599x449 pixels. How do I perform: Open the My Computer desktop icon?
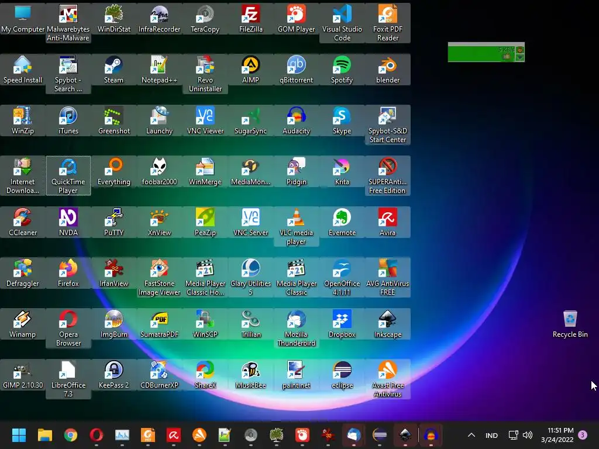click(23, 18)
